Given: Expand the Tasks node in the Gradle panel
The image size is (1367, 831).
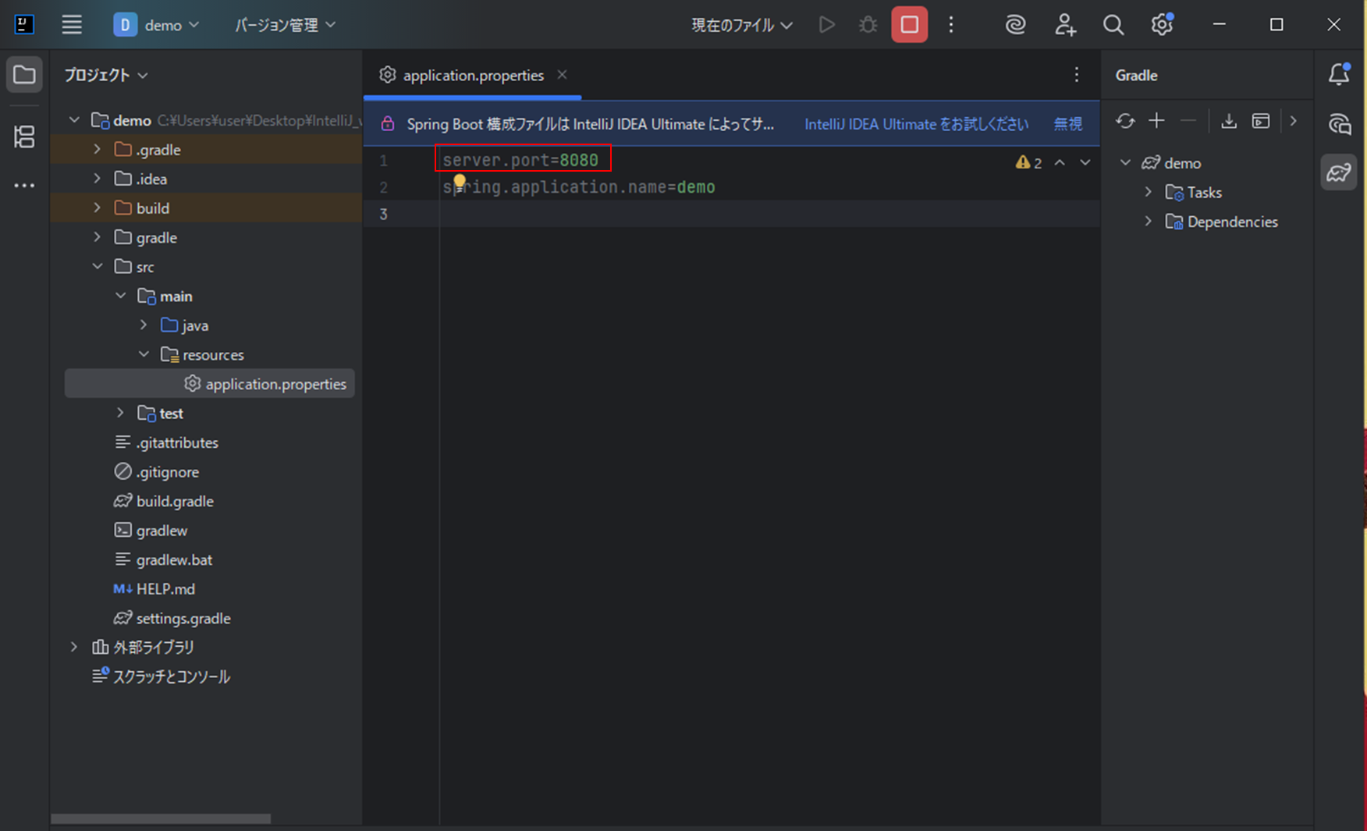Looking at the screenshot, I should [1148, 191].
